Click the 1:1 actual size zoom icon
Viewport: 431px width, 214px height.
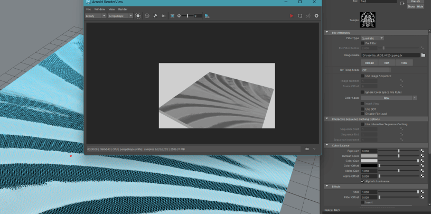(x=163, y=16)
